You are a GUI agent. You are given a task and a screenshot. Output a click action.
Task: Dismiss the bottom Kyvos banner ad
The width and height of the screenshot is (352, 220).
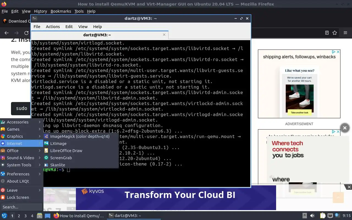(349, 187)
